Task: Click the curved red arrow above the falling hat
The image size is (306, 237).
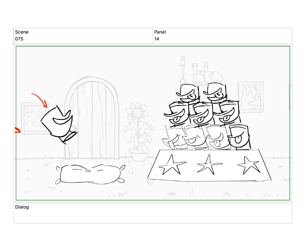Action: point(40,100)
